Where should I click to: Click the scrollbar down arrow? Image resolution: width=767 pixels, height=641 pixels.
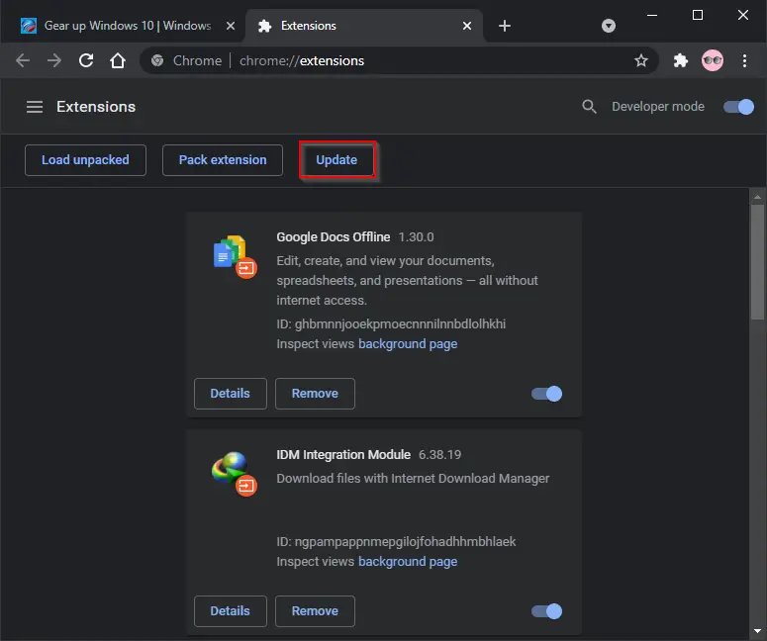[758, 631]
